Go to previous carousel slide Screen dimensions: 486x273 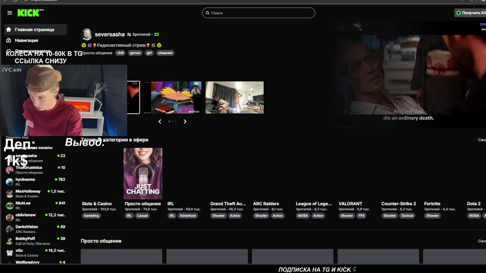pos(160,121)
